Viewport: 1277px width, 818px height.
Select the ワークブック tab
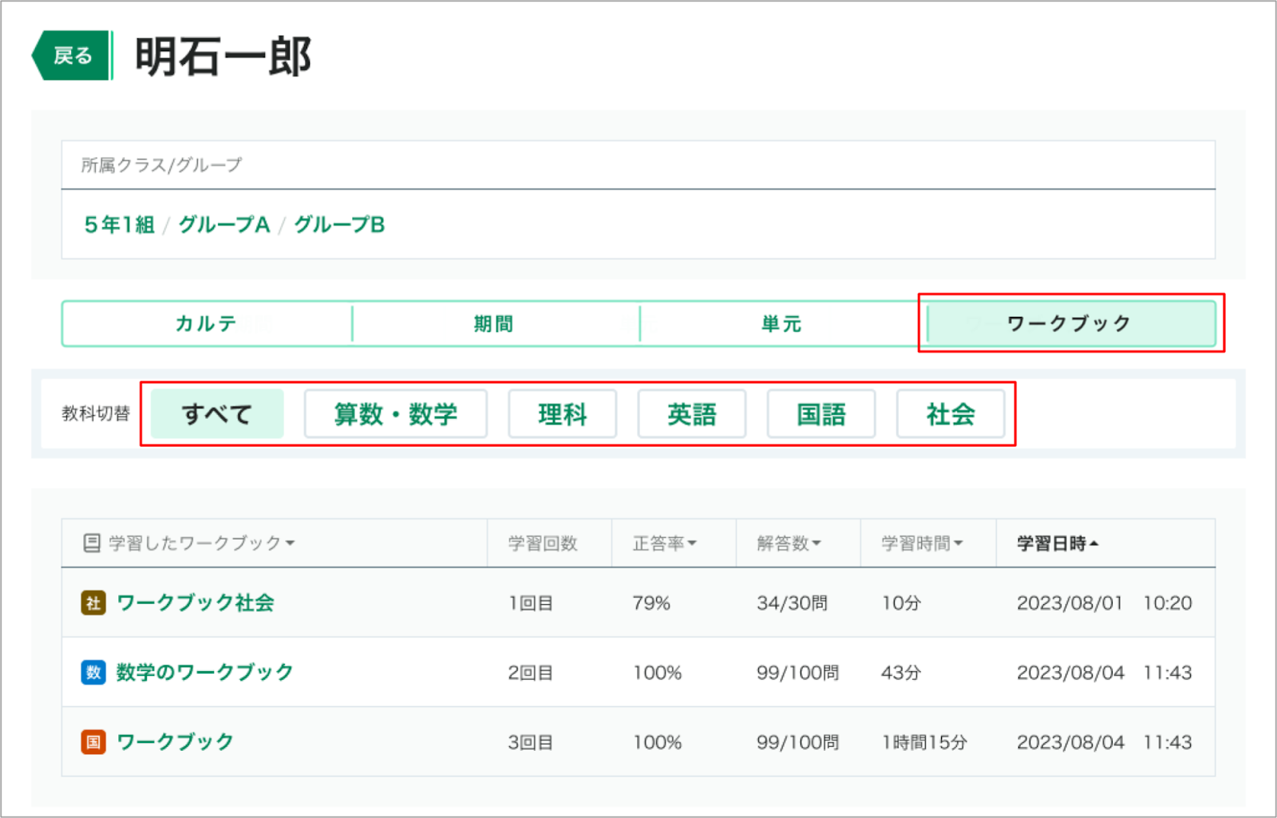[1070, 323]
